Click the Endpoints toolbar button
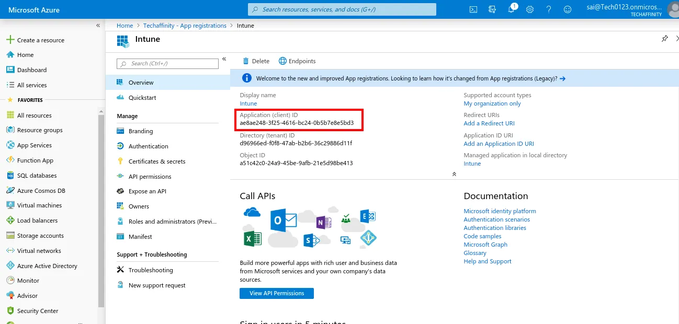The width and height of the screenshot is (679, 324). [297, 61]
